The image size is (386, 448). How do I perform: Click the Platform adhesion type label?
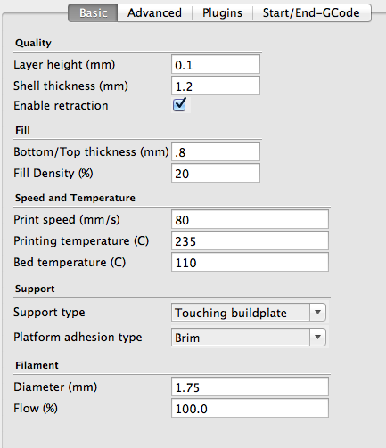pos(78,338)
